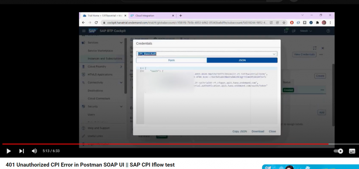Expand the Cloud Foundry navigation group
Viewport: 359px width, 169px height.
point(121,67)
